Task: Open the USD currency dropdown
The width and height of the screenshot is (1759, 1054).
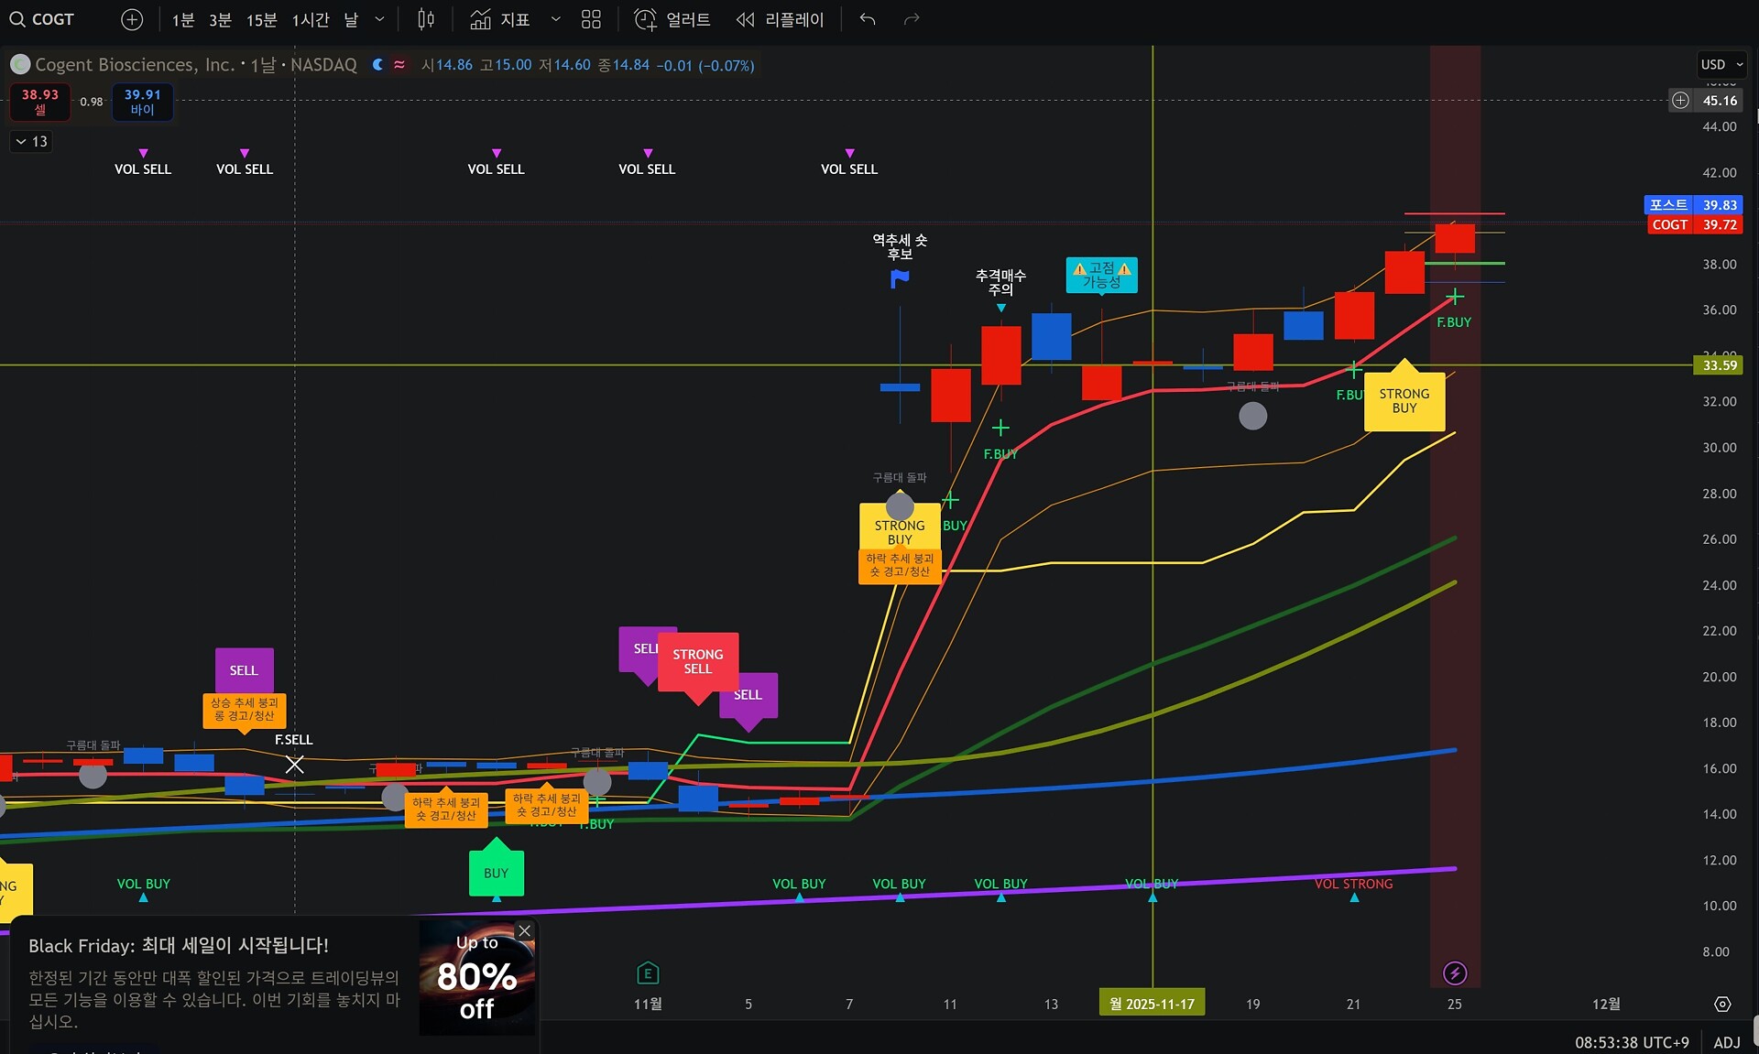Action: click(1721, 64)
